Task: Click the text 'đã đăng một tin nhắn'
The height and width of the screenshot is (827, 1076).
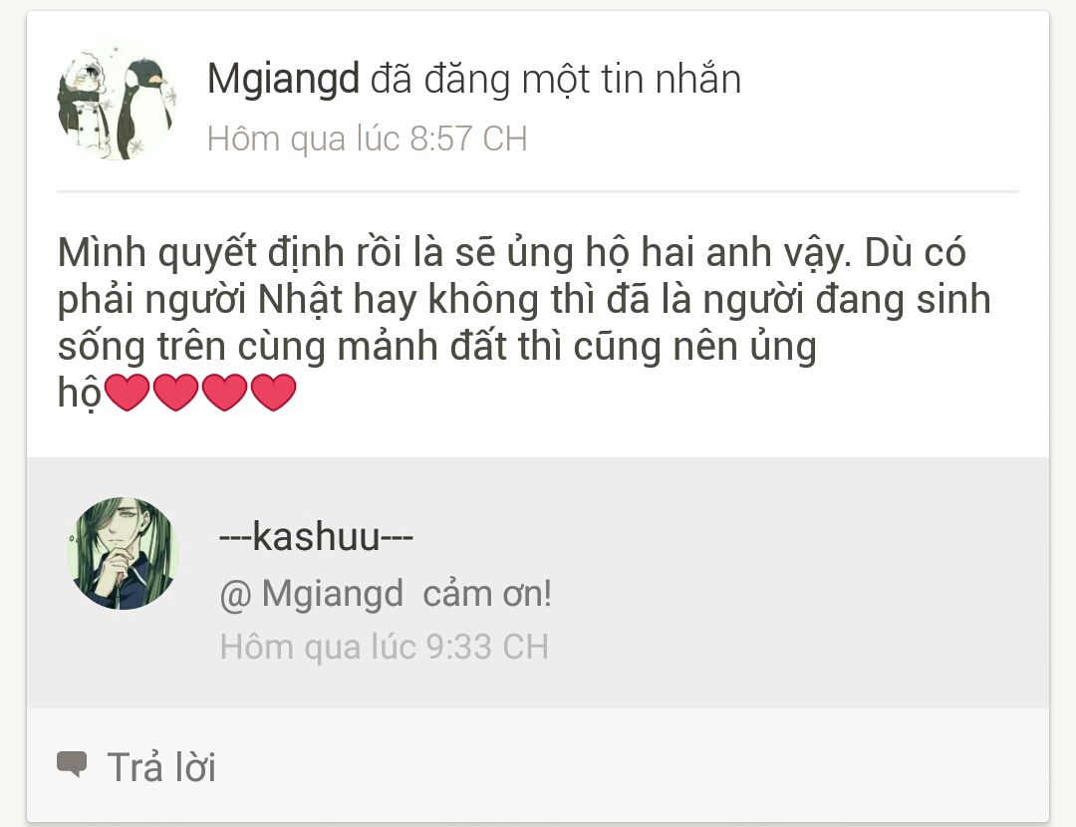Action: pyautogui.click(x=556, y=79)
